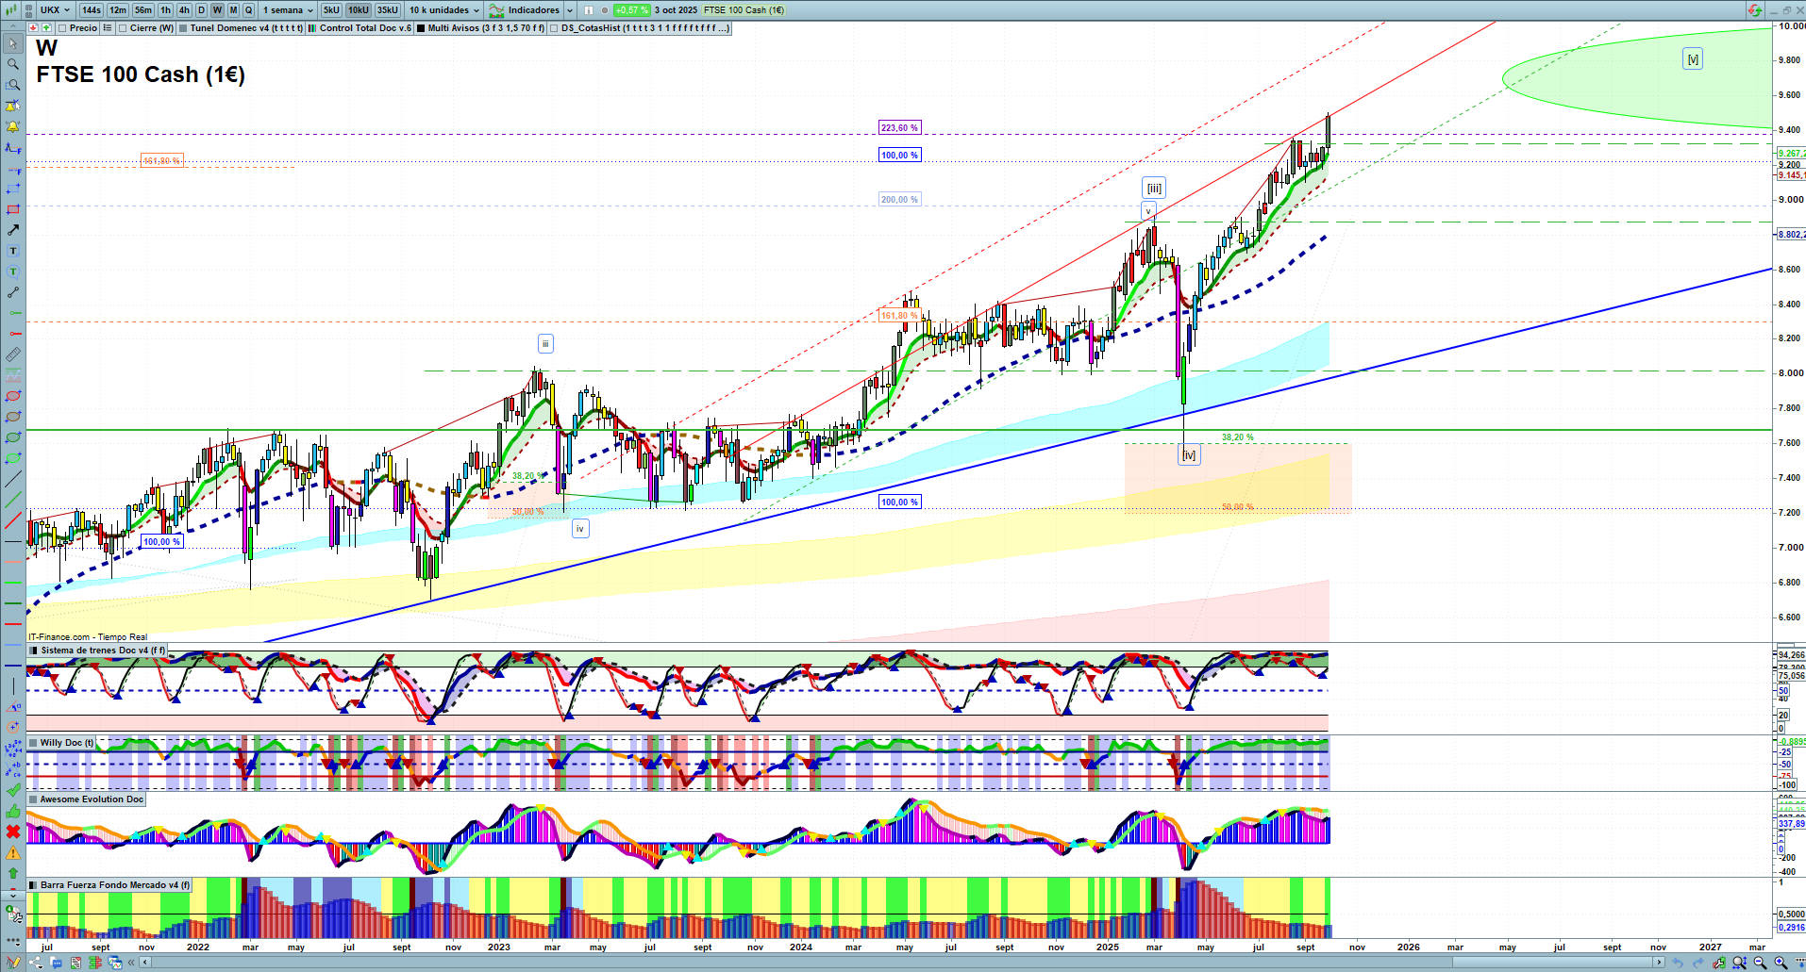Select the segment line tool
Image resolution: width=1806 pixels, height=972 pixels.
point(13,292)
